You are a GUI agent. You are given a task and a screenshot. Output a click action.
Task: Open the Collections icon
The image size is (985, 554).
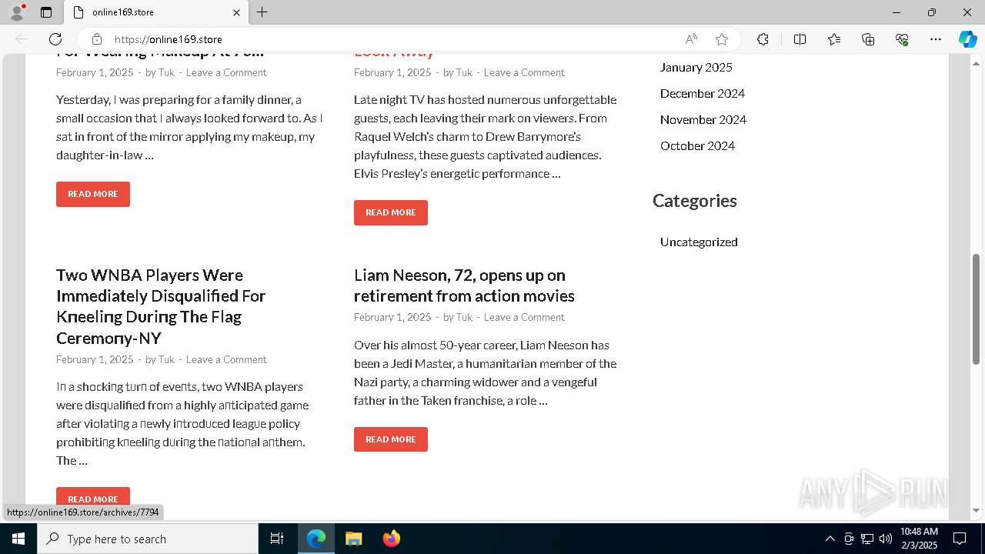868,39
